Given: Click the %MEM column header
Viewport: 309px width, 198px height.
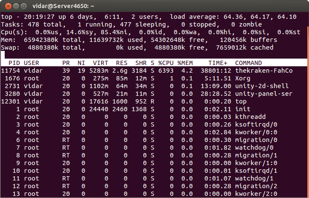Looking at the screenshot, I should click(185, 63).
